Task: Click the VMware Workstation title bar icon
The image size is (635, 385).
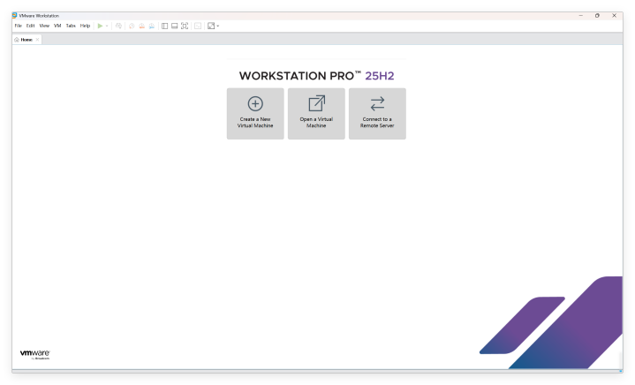Action: (15, 15)
